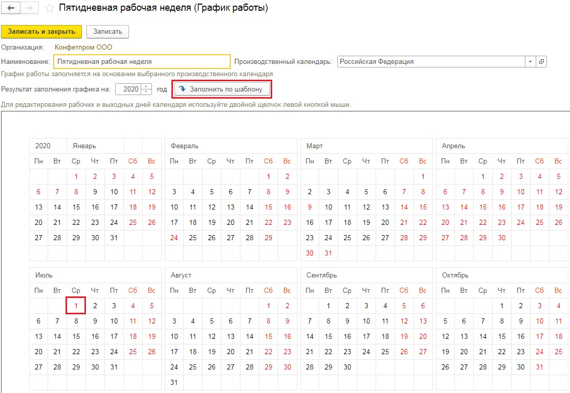Expand the Производственный календарь dropdown
570x393 pixels.
pyautogui.click(x=530, y=61)
